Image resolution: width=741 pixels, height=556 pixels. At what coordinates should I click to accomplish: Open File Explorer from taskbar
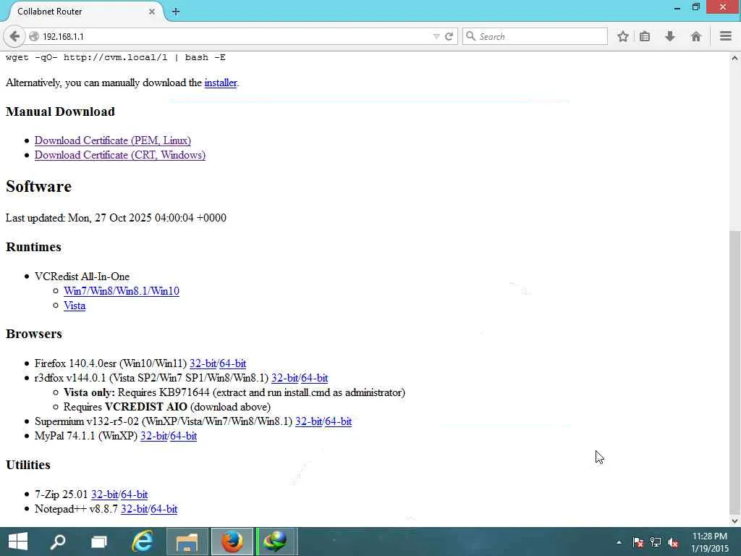[187, 542]
